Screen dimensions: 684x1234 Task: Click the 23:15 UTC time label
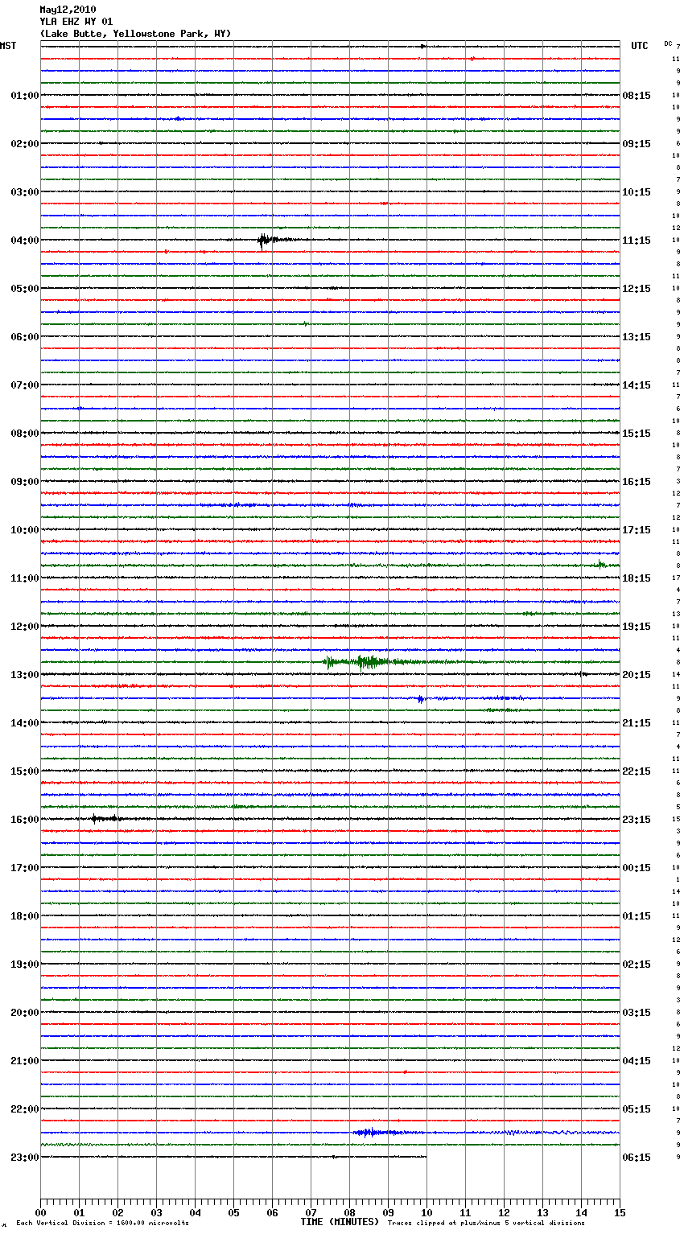pyautogui.click(x=637, y=820)
